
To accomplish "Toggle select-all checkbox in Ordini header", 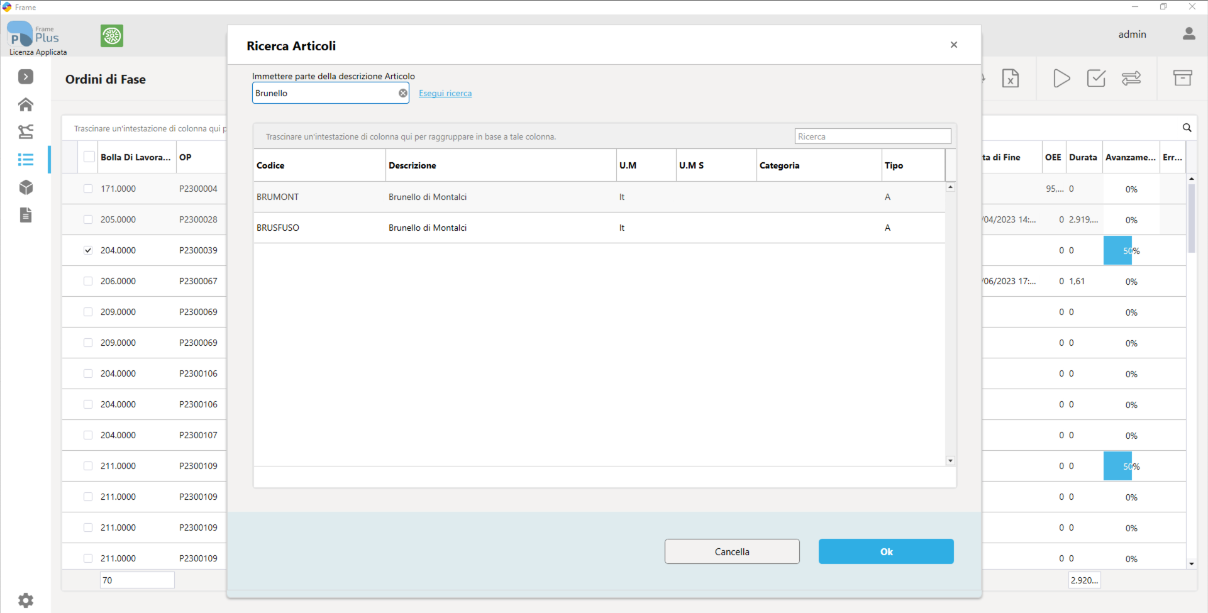I will (x=89, y=157).
